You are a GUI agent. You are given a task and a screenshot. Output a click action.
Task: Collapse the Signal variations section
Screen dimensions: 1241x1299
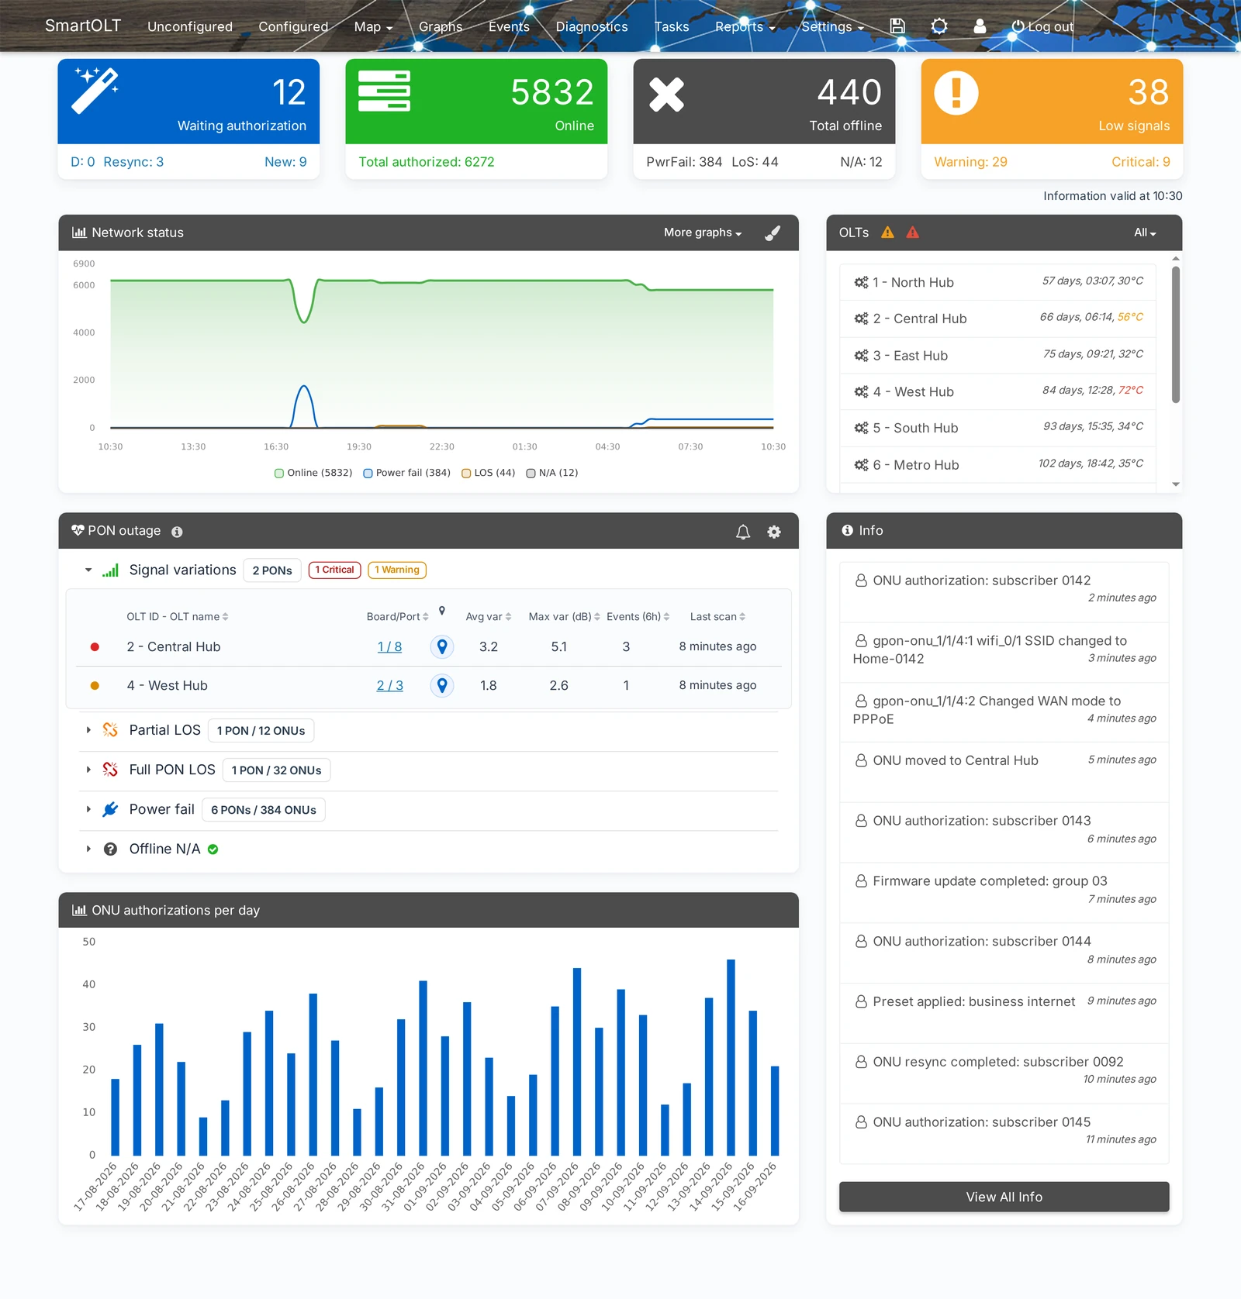88,570
